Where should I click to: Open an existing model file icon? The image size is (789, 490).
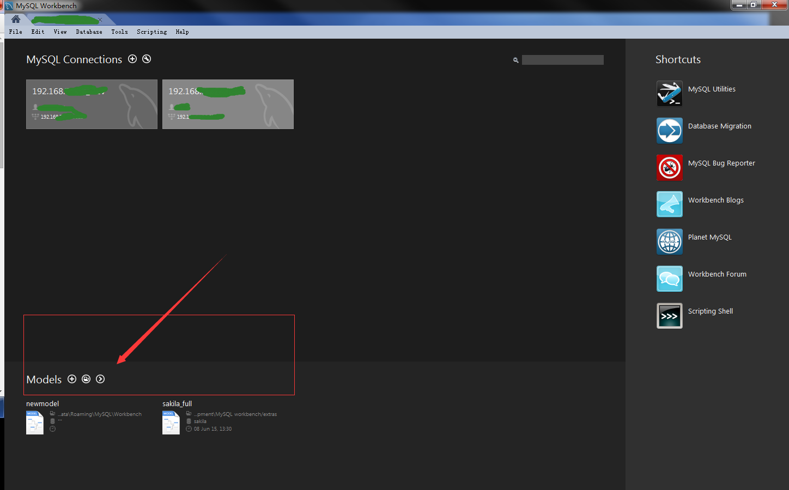(x=86, y=379)
